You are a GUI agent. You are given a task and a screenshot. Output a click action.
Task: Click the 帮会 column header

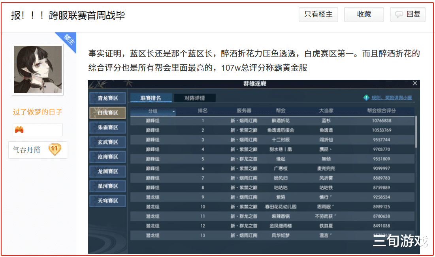pos(281,111)
